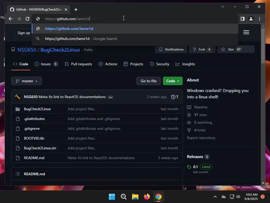Screen dimensions: 270x203
Task: Open the BugCheck2Linux repository link
Action: 60,50
